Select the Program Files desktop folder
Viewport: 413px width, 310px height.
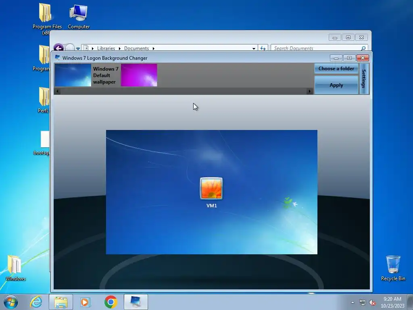pyautogui.click(x=42, y=58)
